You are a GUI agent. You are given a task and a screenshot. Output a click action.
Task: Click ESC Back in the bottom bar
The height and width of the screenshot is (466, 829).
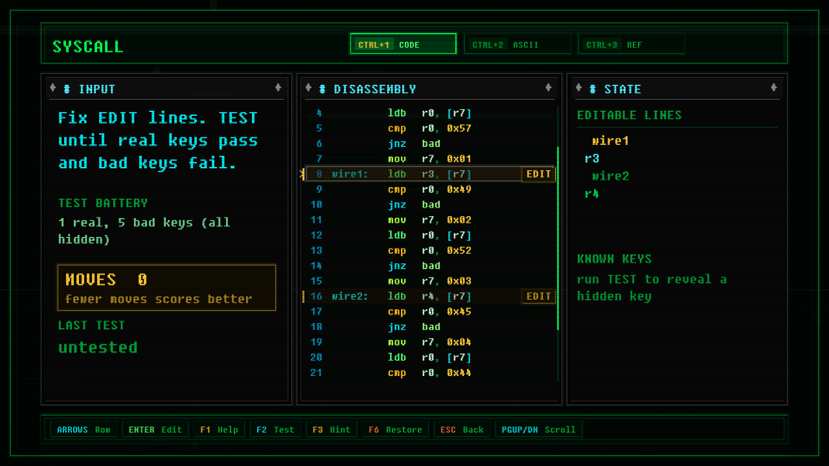pyautogui.click(x=462, y=430)
